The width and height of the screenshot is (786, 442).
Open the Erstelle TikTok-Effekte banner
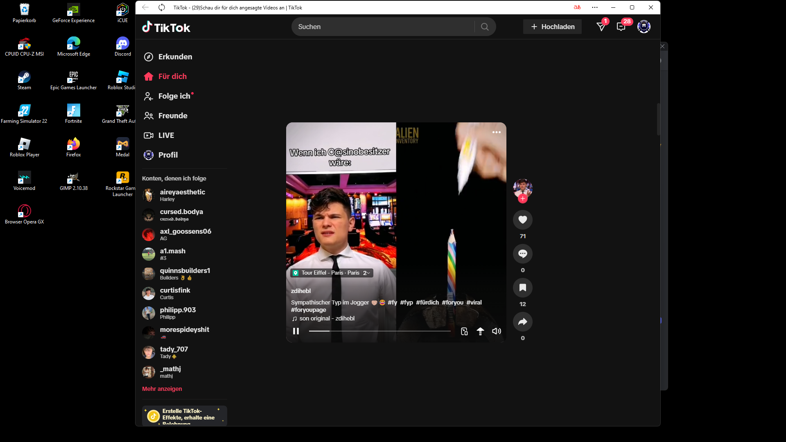184,416
